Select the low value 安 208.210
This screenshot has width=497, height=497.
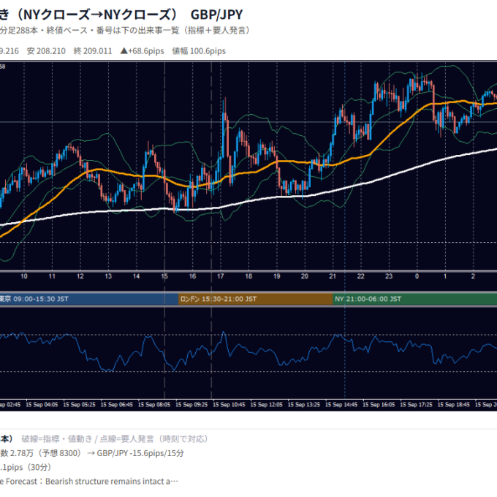pyautogui.click(x=46, y=51)
